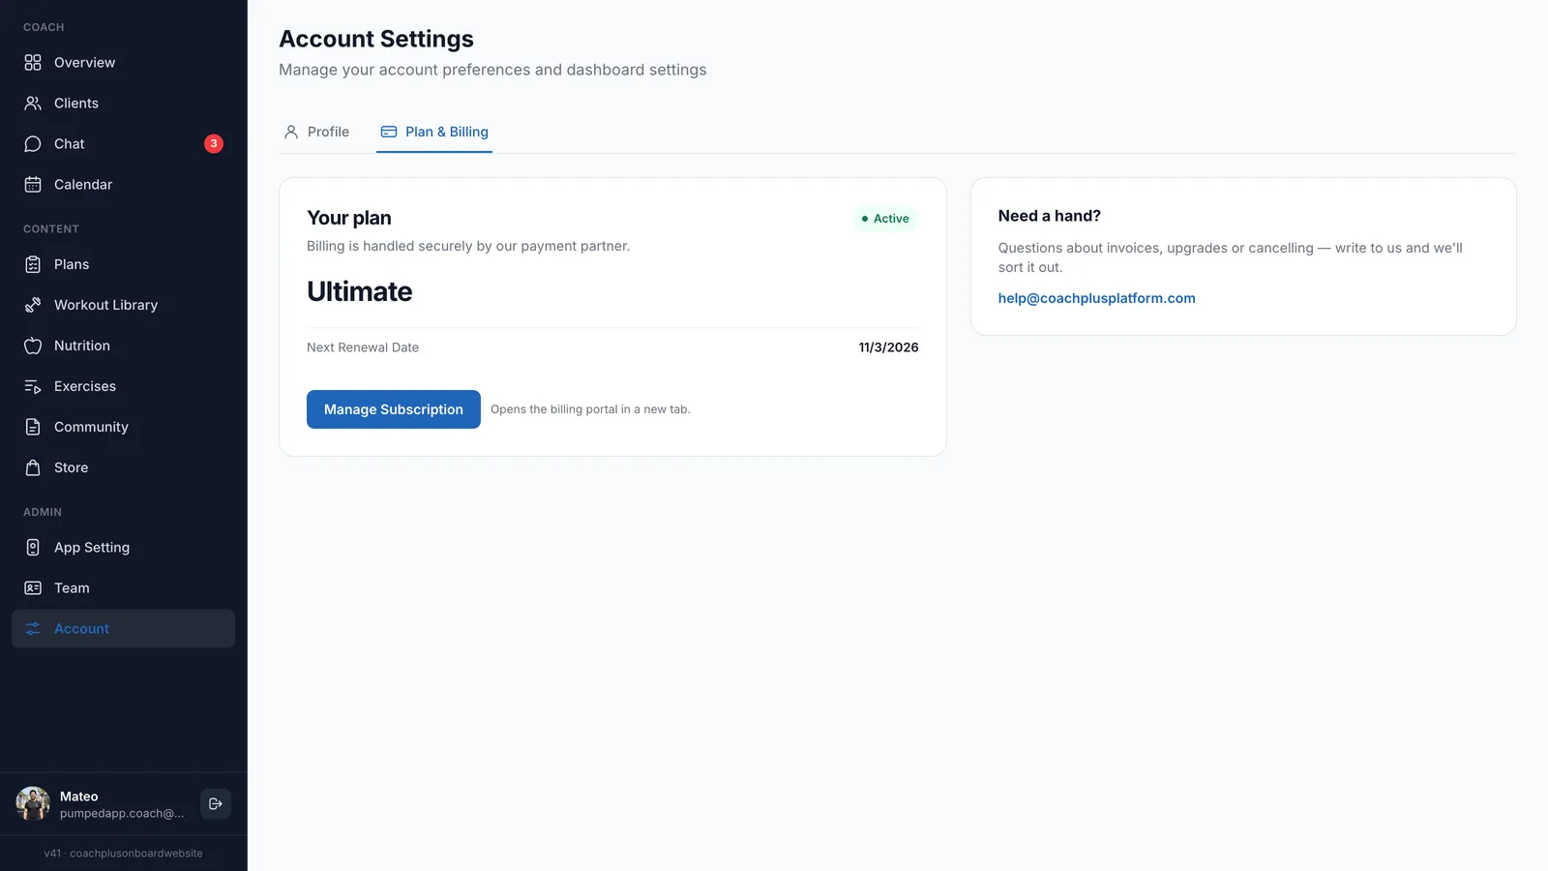Go to the Store sidebar link
Viewport: 1548px width, 871px height.
coord(123,467)
